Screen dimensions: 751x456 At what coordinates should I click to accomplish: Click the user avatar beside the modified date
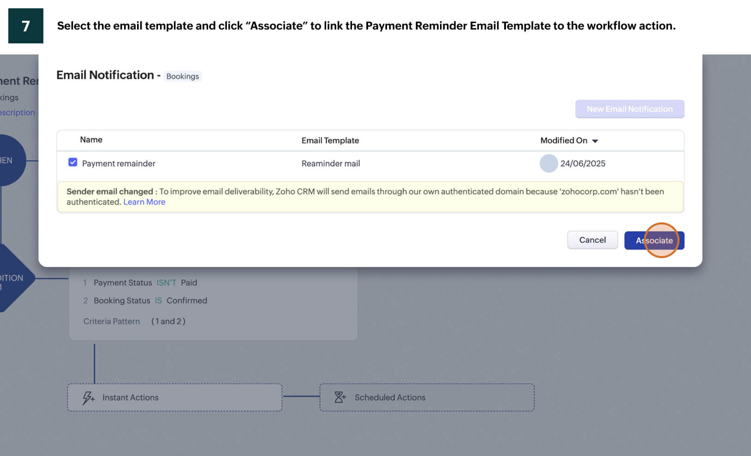tap(548, 163)
